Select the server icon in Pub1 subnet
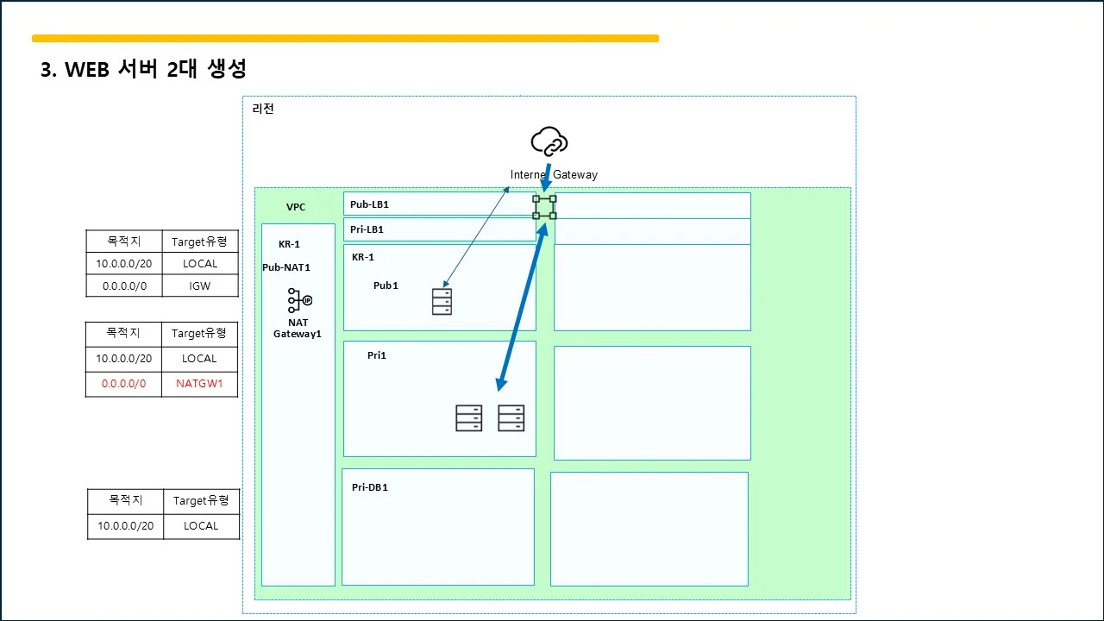The width and height of the screenshot is (1104, 621). pyautogui.click(x=442, y=301)
